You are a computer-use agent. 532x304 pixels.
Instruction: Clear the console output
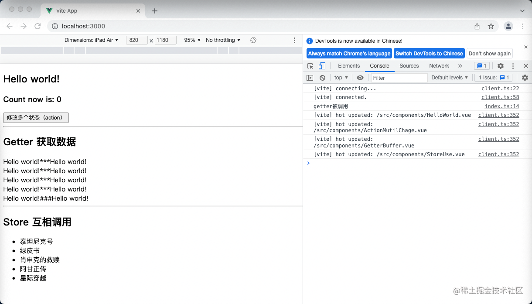pos(322,78)
